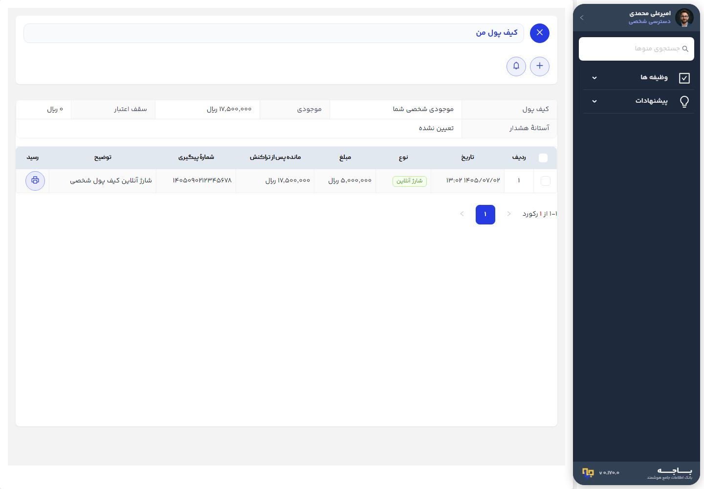Click the search magnifier icon in sidebar
This screenshot has width=704, height=489.
coord(685,49)
